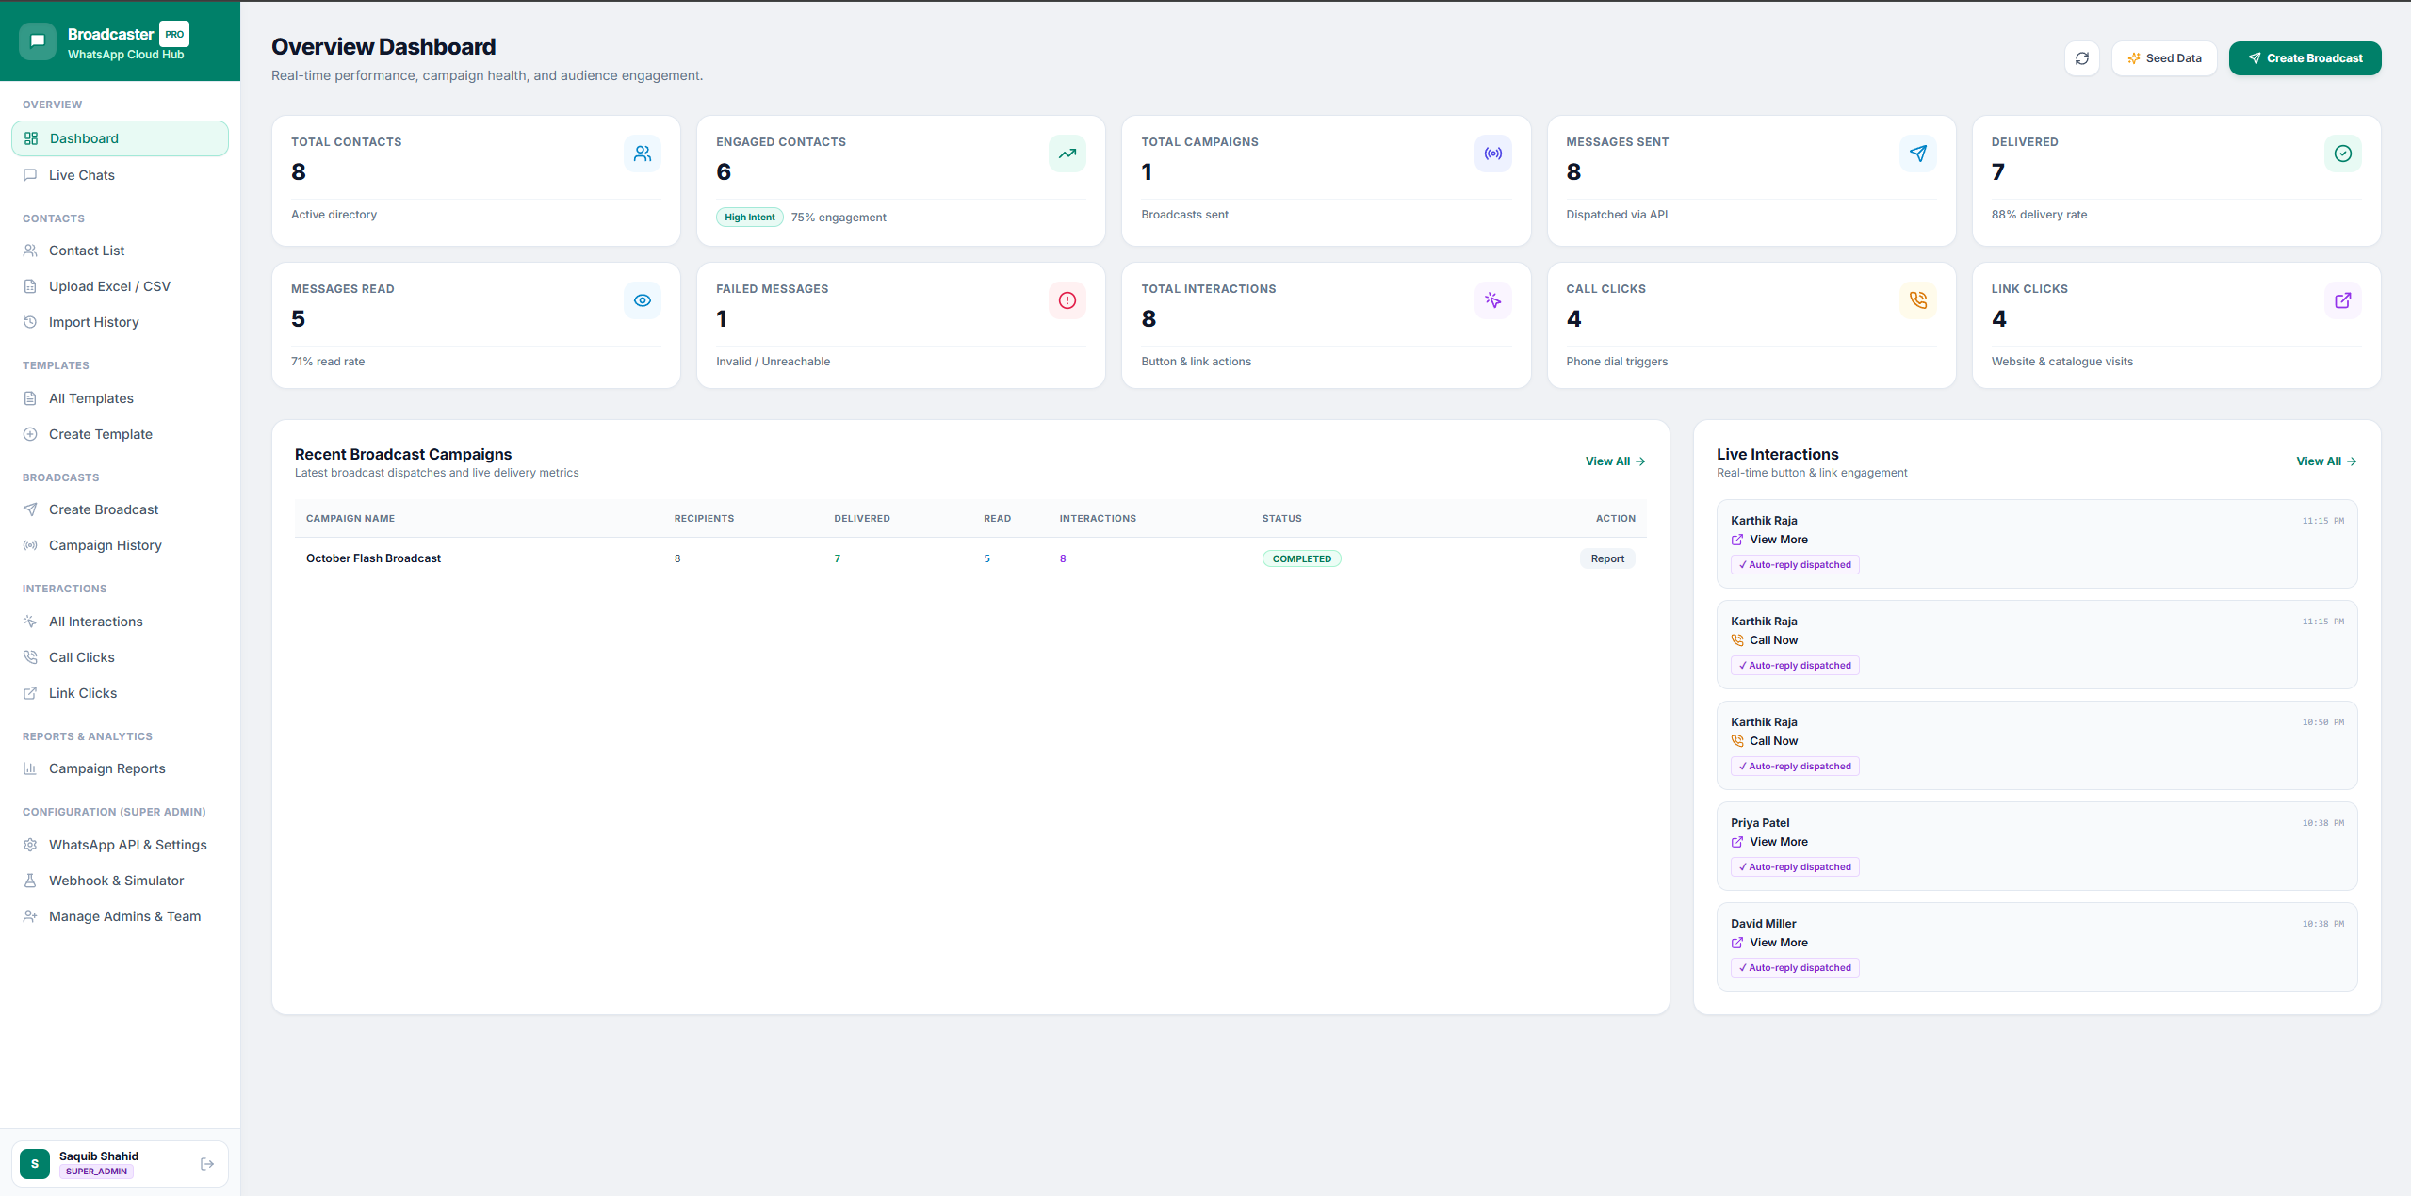Click the "71% read rate" text
The height and width of the screenshot is (1196, 2411).
pos(328,362)
